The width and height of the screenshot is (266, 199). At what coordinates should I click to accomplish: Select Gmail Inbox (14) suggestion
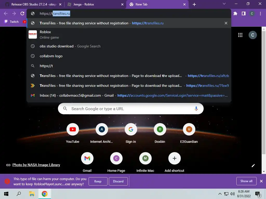point(129,95)
